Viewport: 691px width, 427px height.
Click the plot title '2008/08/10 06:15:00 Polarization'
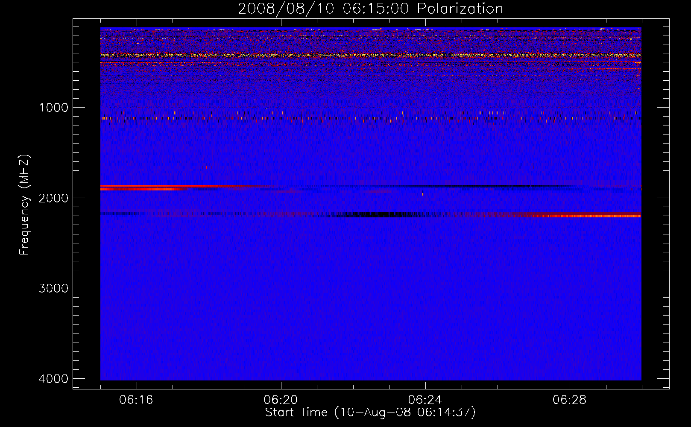coord(370,9)
